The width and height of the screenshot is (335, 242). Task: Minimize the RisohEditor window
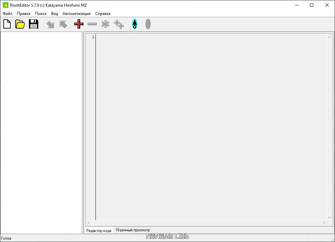[x=297, y=5]
